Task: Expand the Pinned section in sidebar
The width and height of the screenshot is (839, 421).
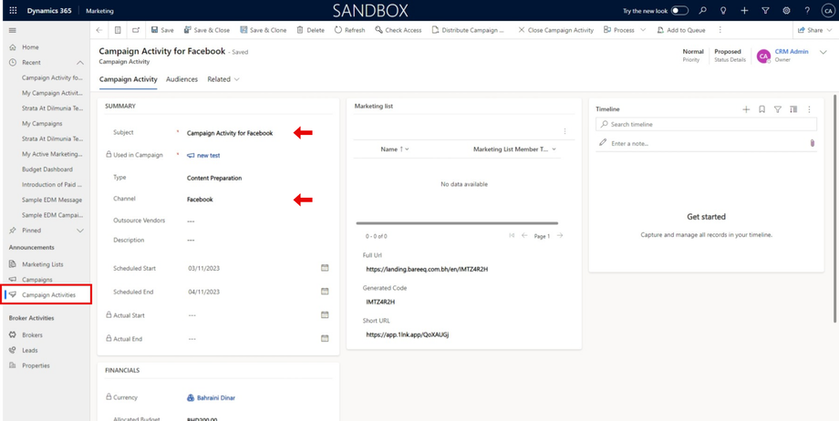Action: tap(80, 231)
